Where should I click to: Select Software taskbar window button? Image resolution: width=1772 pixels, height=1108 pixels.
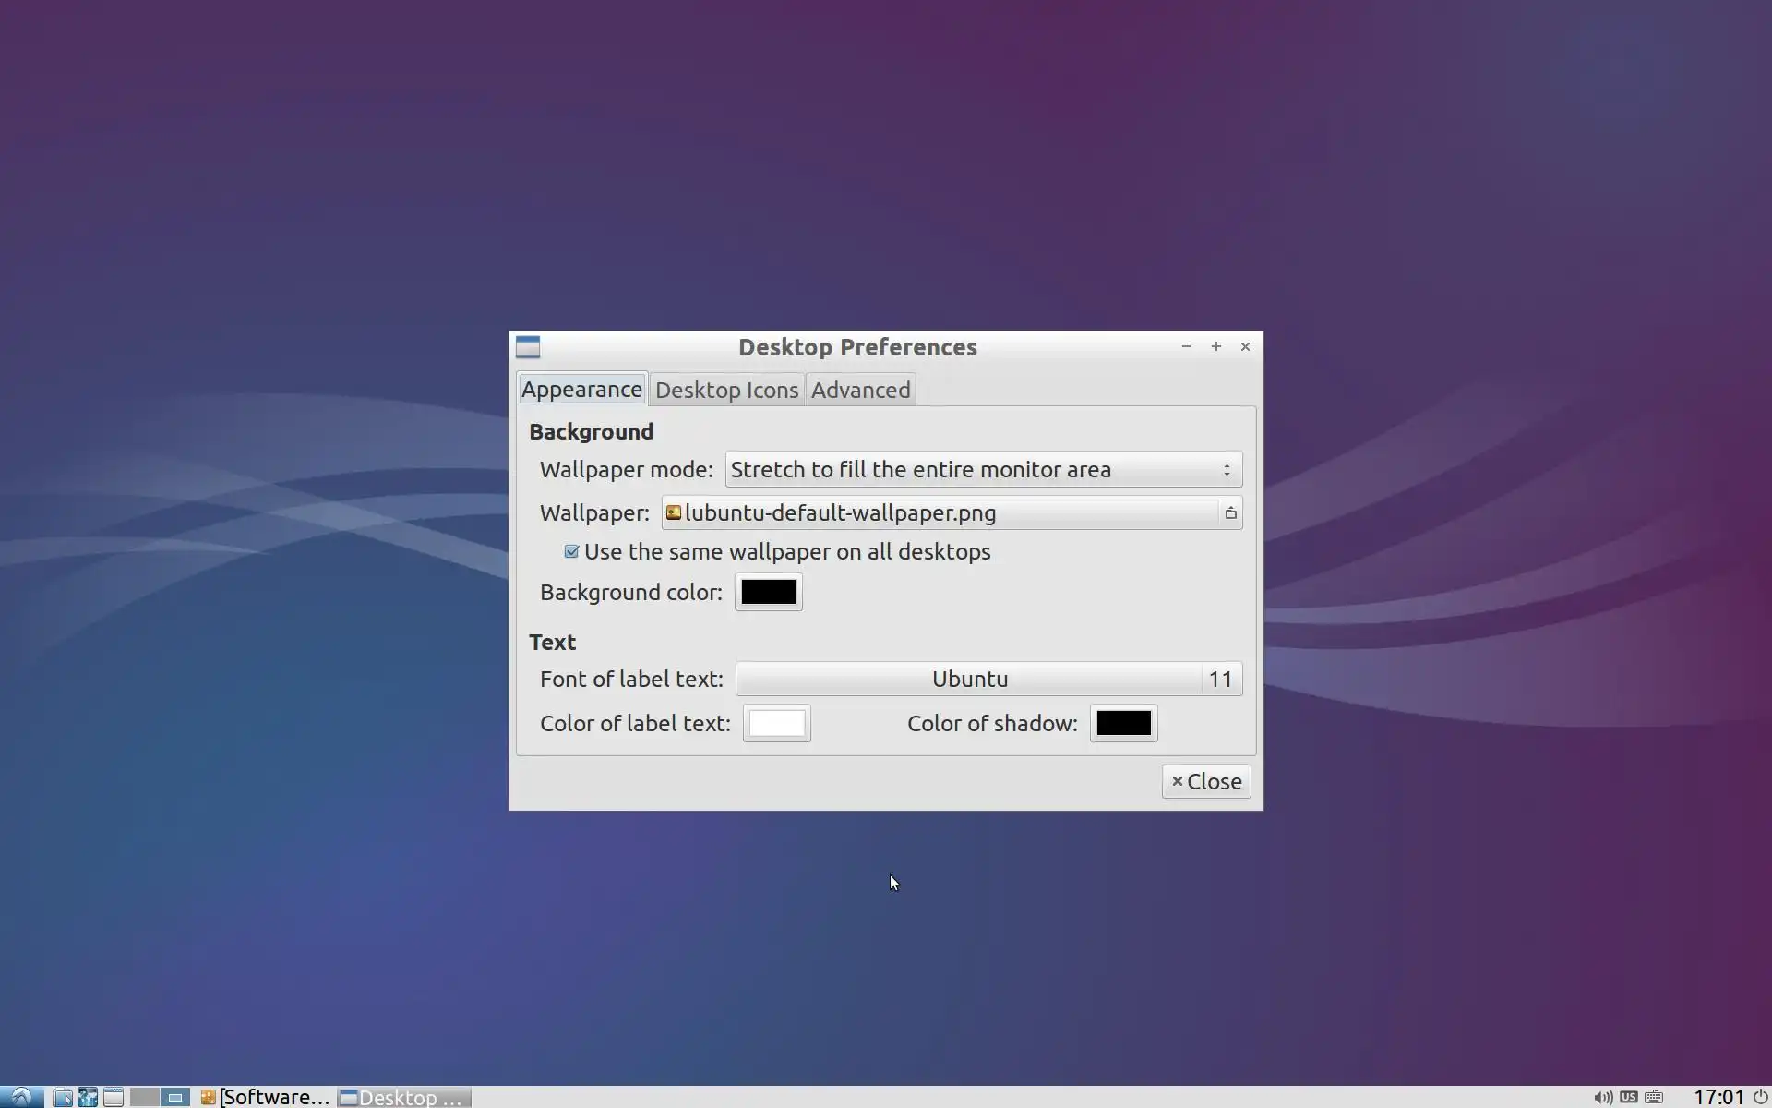pyautogui.click(x=266, y=1097)
